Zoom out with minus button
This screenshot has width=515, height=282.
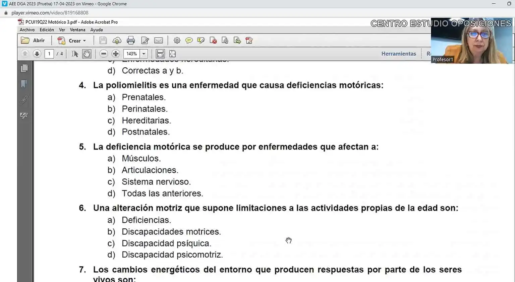(104, 54)
